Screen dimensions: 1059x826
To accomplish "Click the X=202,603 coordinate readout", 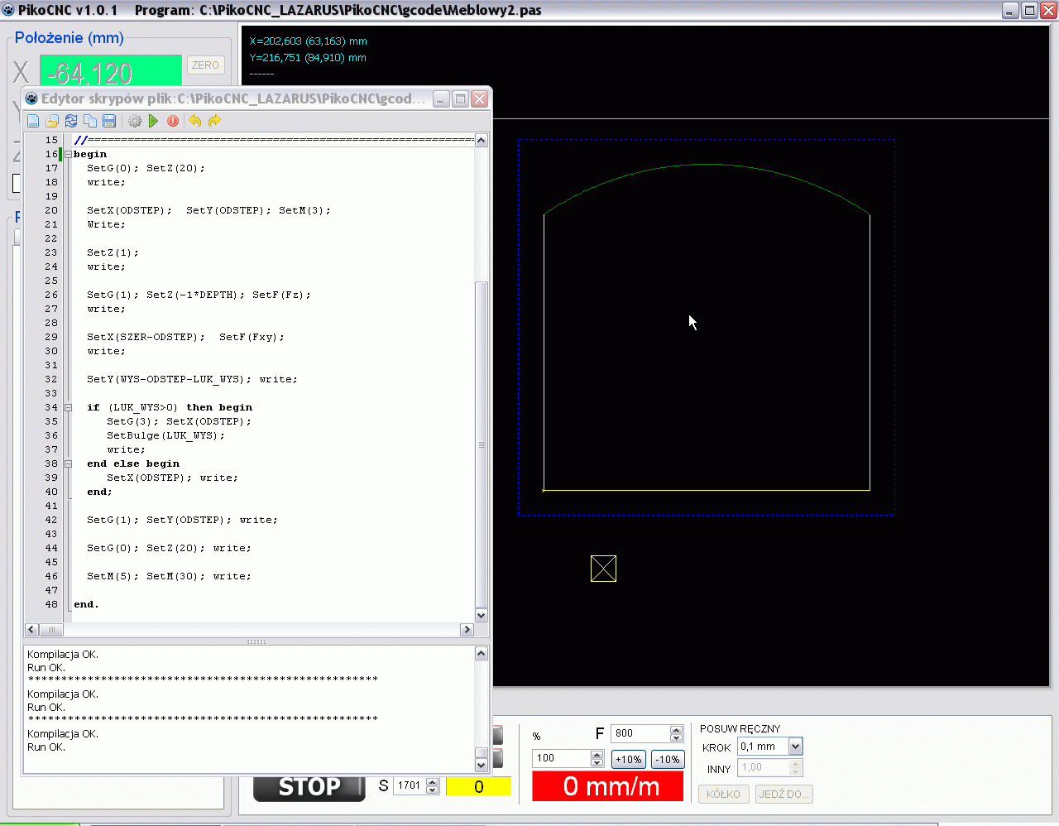I will click(x=308, y=41).
